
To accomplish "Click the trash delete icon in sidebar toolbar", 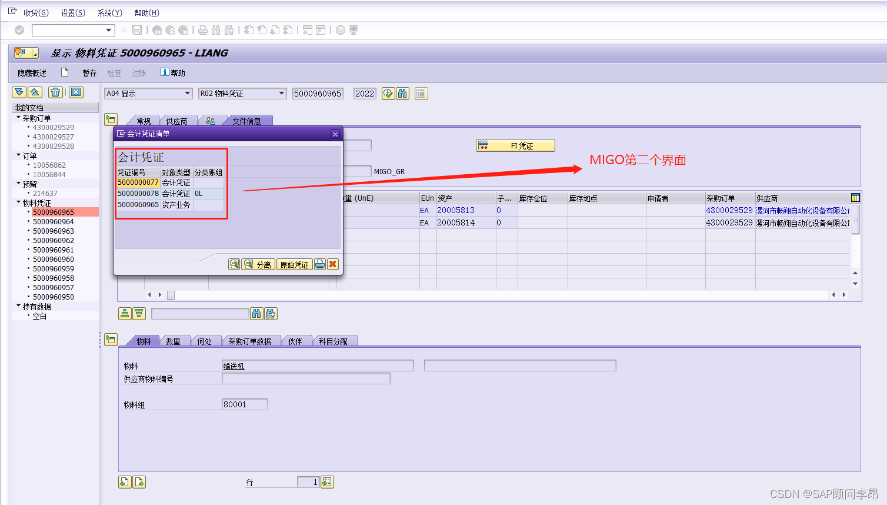I will pos(55,92).
